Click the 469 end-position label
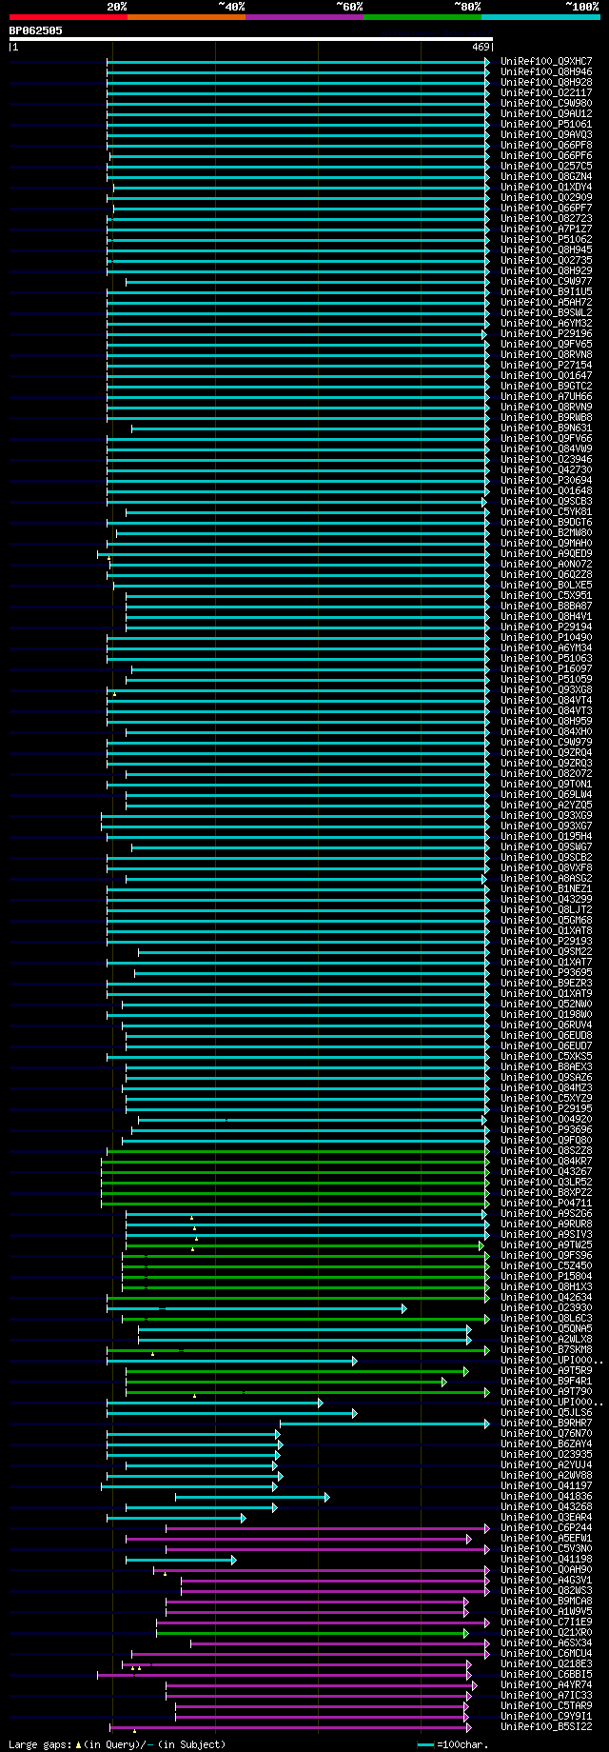The height and width of the screenshot is (1752, 609). coord(480,47)
